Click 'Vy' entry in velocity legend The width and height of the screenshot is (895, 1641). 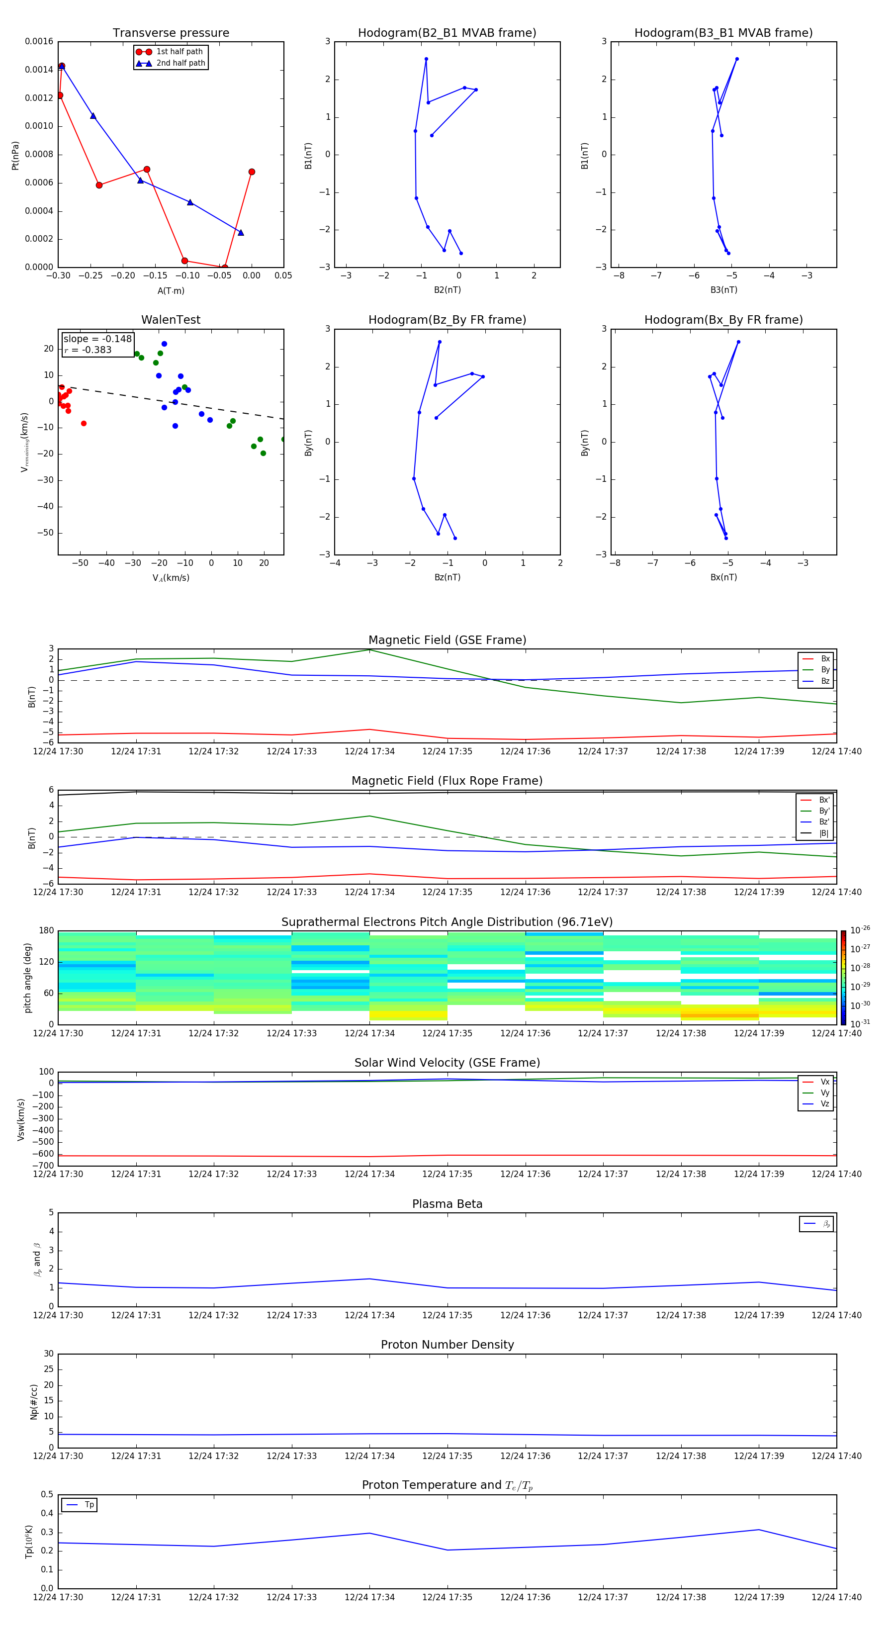click(816, 1093)
